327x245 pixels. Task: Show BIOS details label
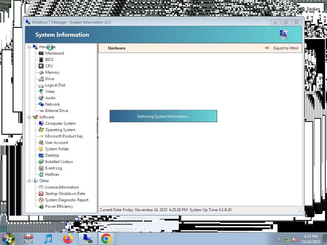point(49,60)
